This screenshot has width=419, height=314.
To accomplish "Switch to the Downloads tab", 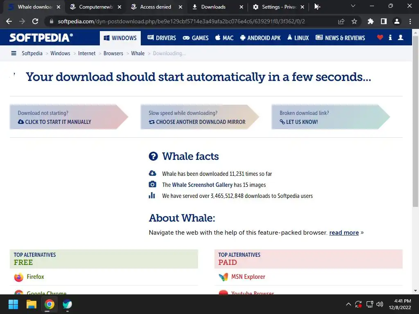I will tap(213, 7).
